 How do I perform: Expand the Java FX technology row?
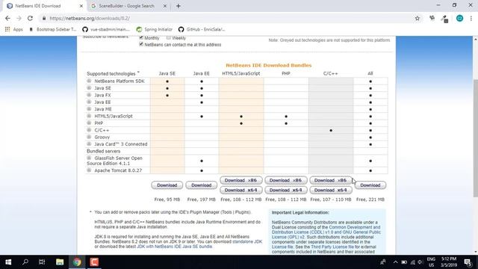89,95
